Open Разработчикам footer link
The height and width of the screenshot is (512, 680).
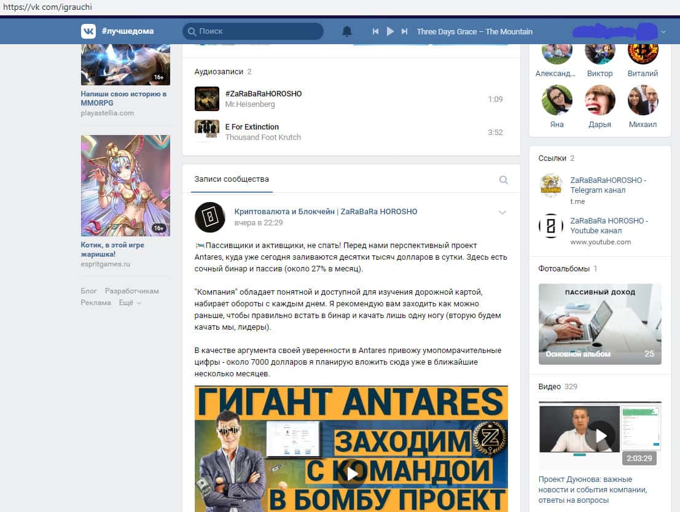coord(132,291)
